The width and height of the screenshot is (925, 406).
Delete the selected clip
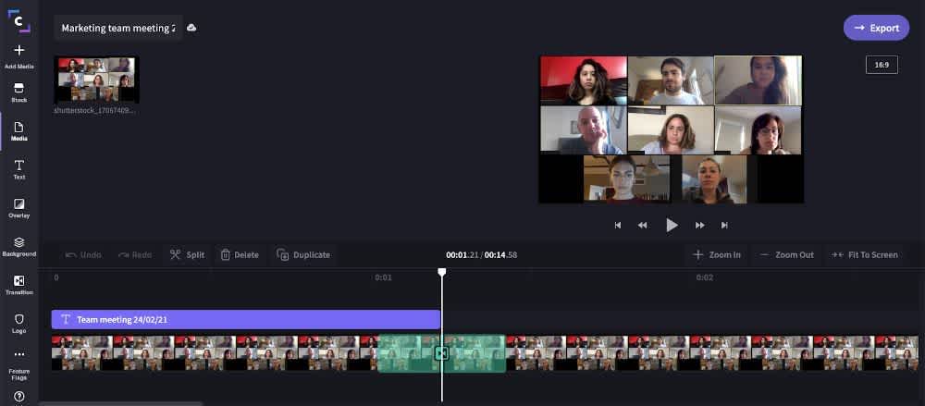click(240, 255)
